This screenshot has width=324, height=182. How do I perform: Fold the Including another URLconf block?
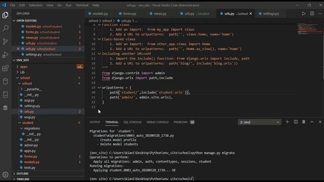coord(99,54)
